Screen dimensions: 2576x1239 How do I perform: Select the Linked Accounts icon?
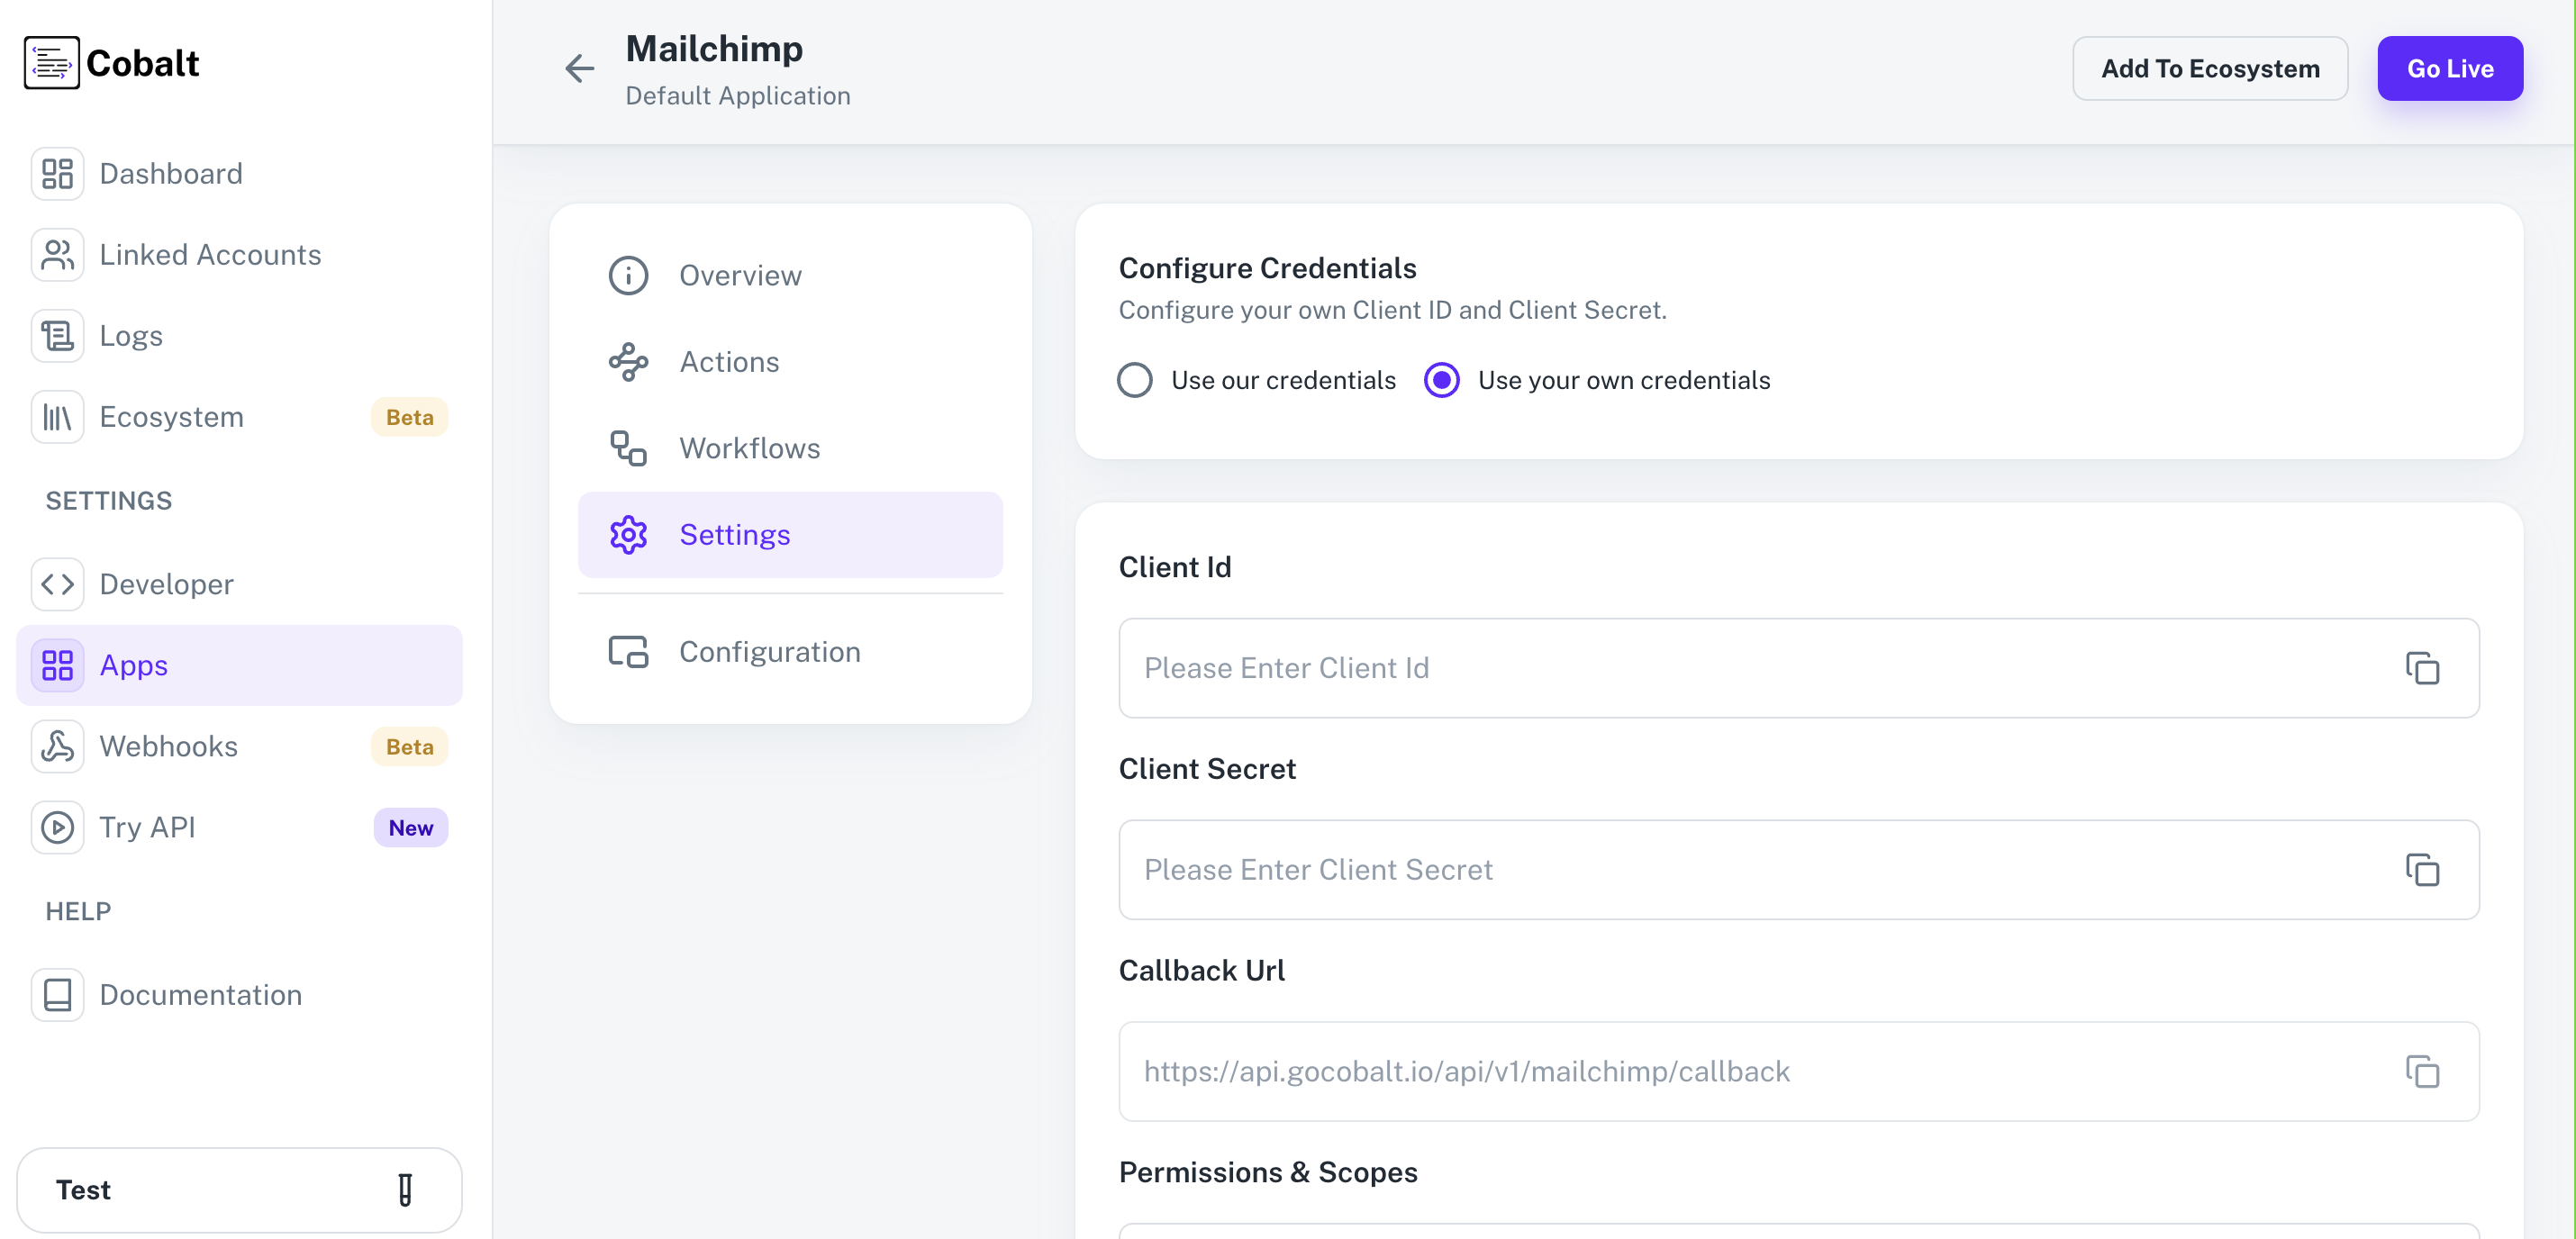point(57,255)
